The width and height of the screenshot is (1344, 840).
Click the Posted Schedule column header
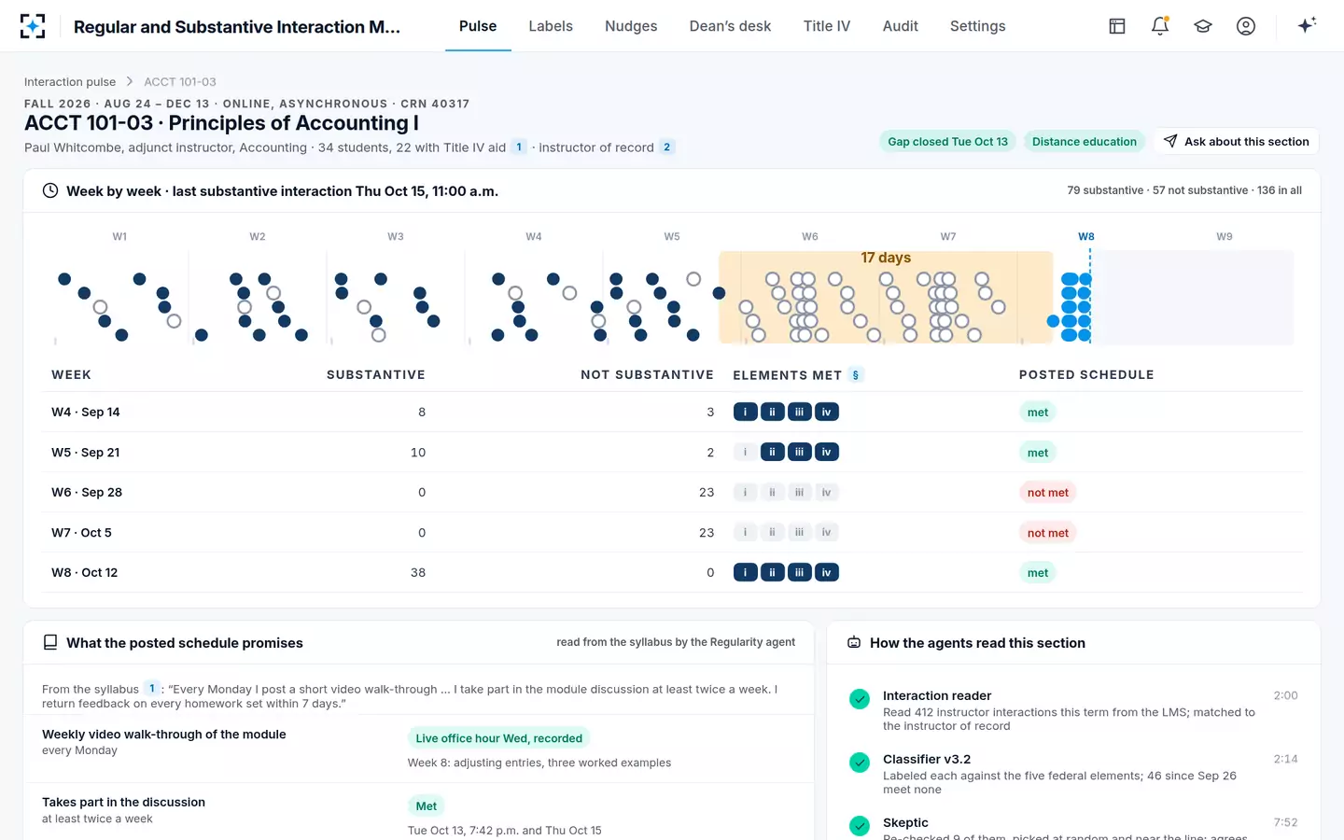[x=1086, y=375]
